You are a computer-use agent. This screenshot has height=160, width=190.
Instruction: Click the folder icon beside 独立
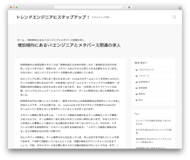click(x=136, y=100)
